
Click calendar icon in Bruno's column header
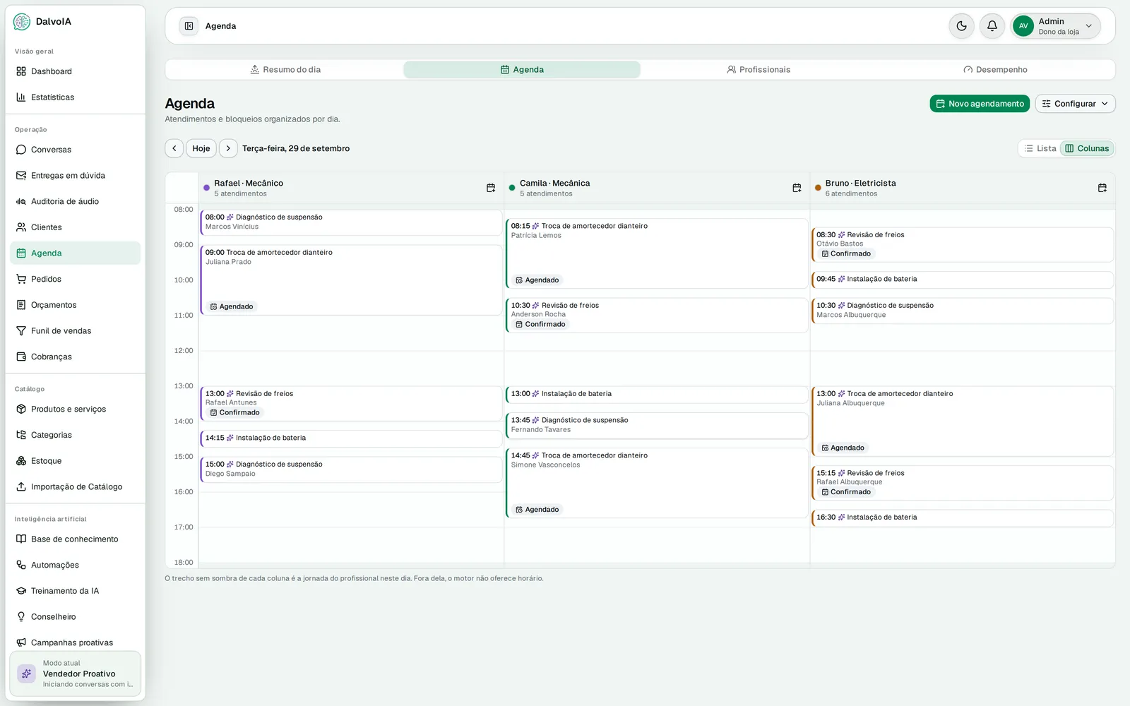(x=1102, y=188)
